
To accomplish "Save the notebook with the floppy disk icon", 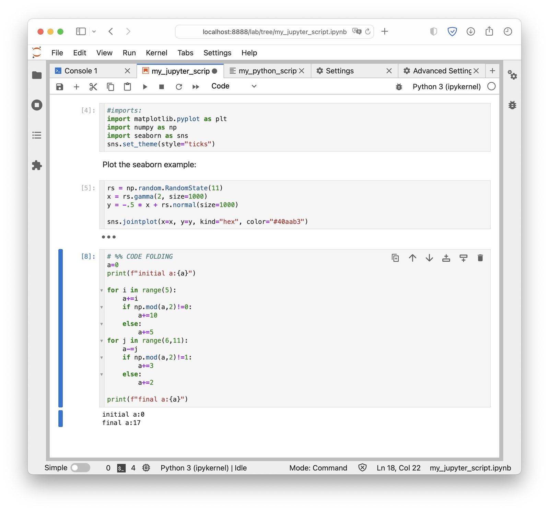I will (x=60, y=87).
